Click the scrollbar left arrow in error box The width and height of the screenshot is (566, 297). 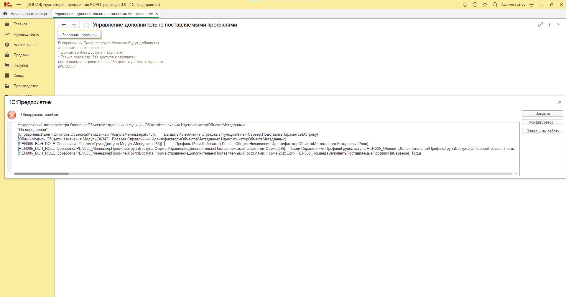[11, 174]
